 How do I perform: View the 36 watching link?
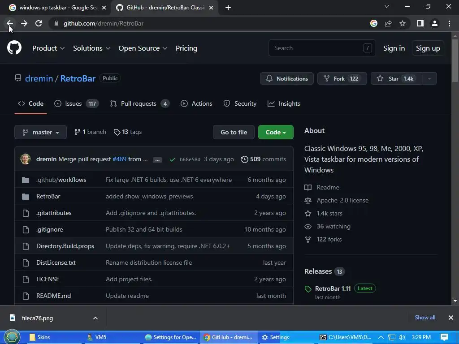(328, 226)
